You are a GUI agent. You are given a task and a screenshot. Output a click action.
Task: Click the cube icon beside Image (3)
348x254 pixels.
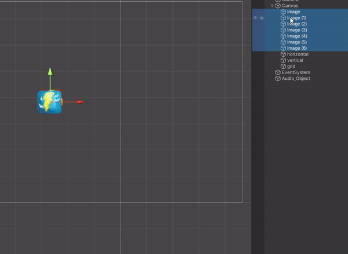click(x=283, y=30)
